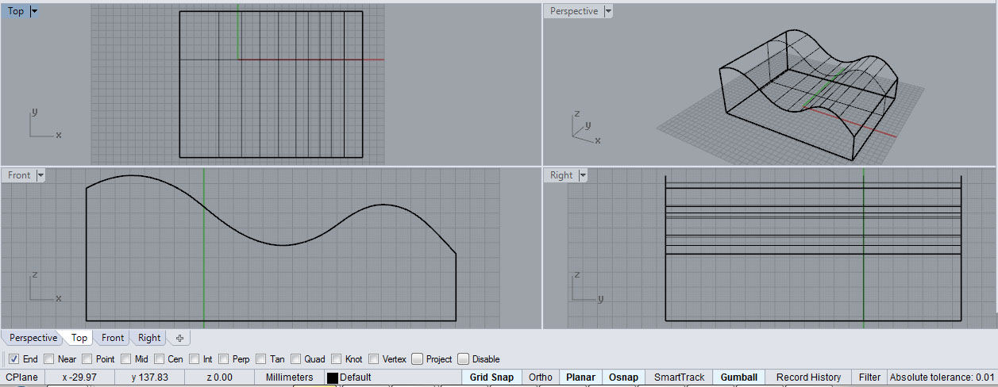Screen dimensions: 998x387
Task: Check the Vertex object snap
Action: coord(375,359)
